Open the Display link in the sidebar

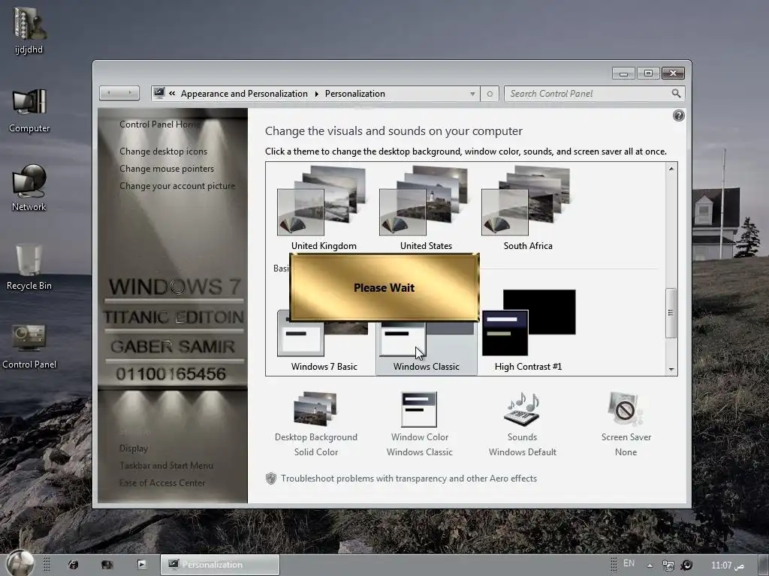134,448
